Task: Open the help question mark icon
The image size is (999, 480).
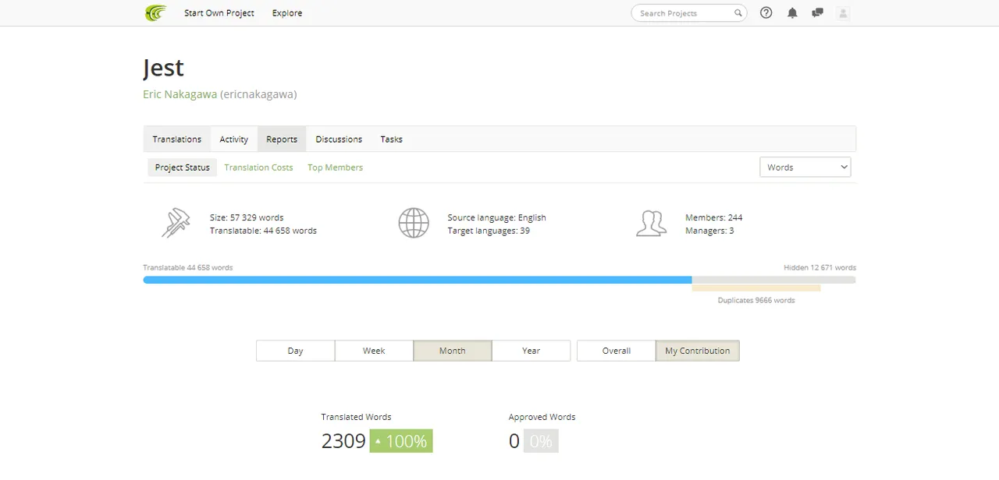Action: coord(766,12)
